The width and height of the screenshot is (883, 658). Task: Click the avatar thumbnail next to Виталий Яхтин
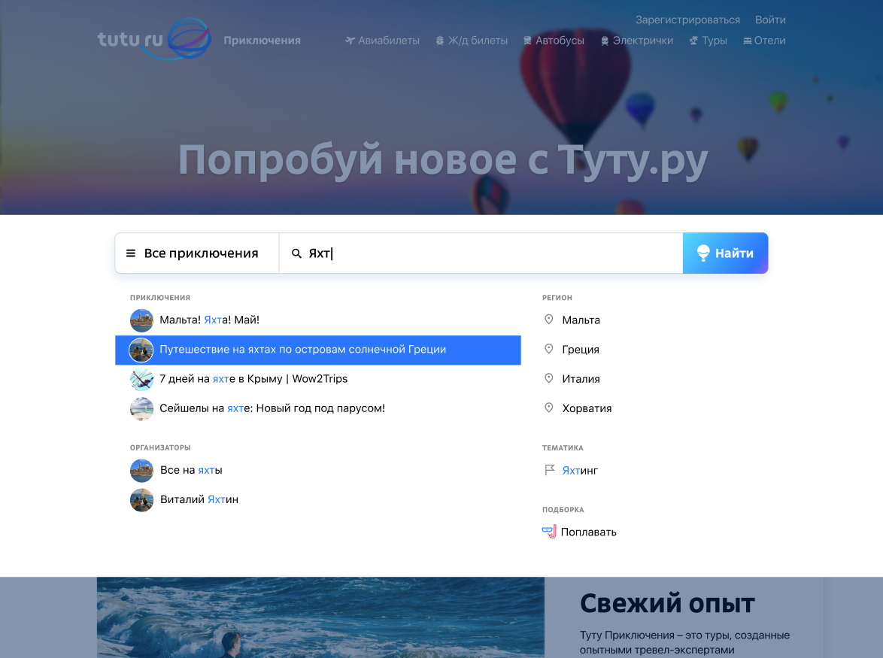pyautogui.click(x=141, y=499)
